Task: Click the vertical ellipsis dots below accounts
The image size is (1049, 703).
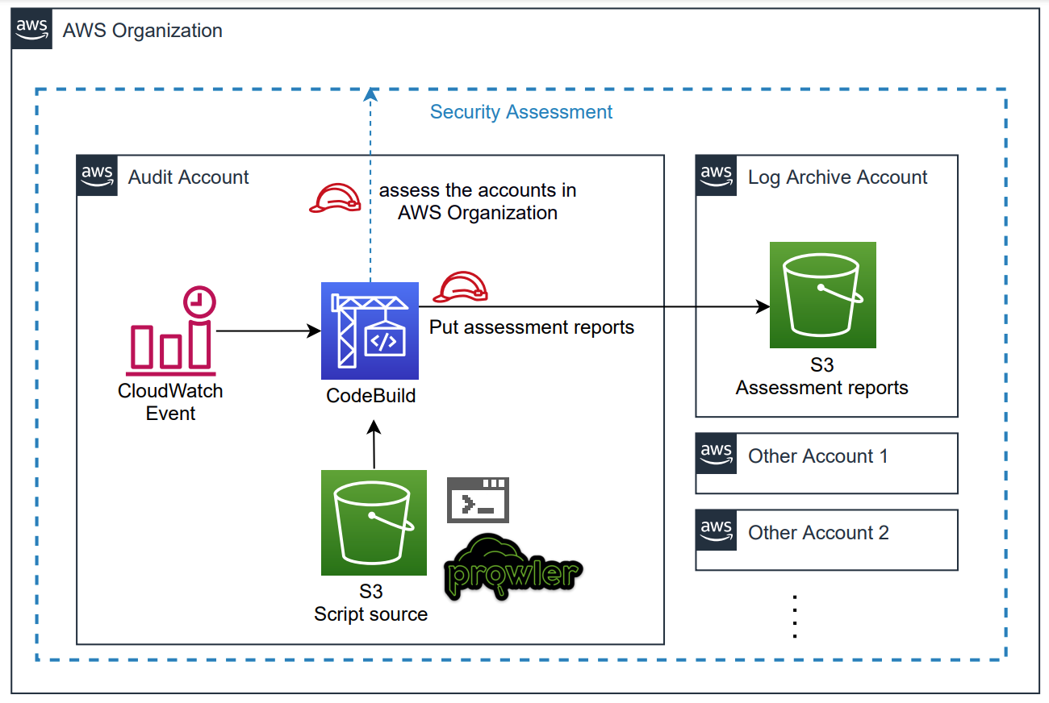Action: click(795, 617)
